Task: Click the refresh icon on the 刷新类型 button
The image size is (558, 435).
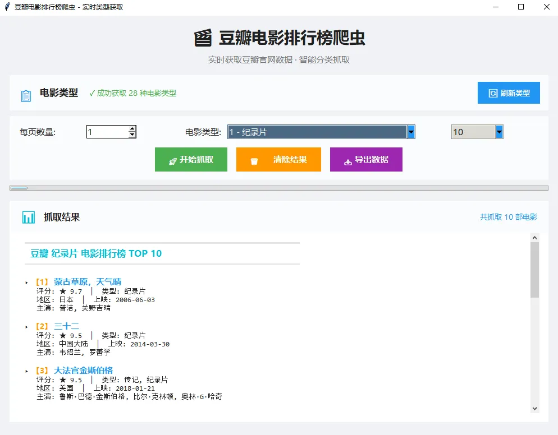Action: click(x=493, y=93)
